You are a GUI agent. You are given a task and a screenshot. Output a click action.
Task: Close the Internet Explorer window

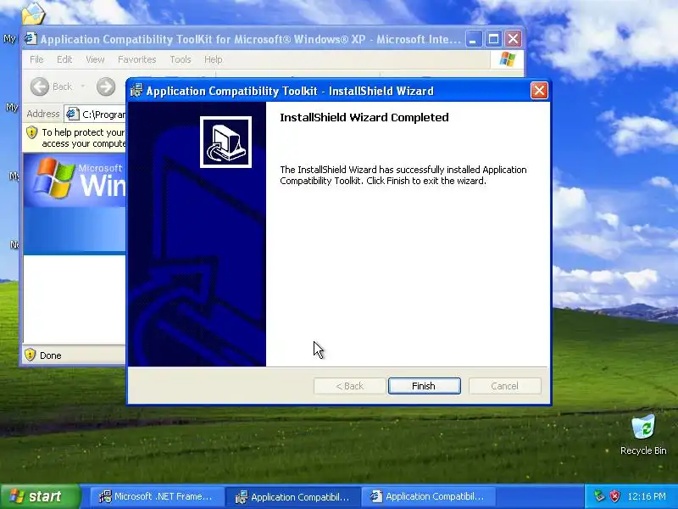[514, 39]
